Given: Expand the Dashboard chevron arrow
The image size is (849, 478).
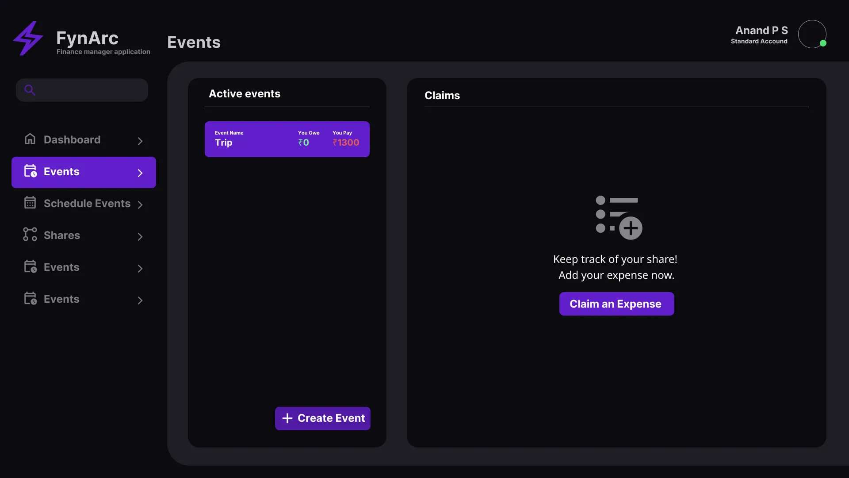Looking at the screenshot, I should pos(140,141).
